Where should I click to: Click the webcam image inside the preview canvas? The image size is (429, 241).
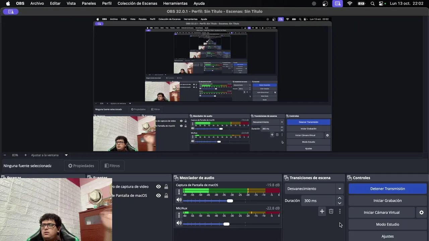pos(124,134)
